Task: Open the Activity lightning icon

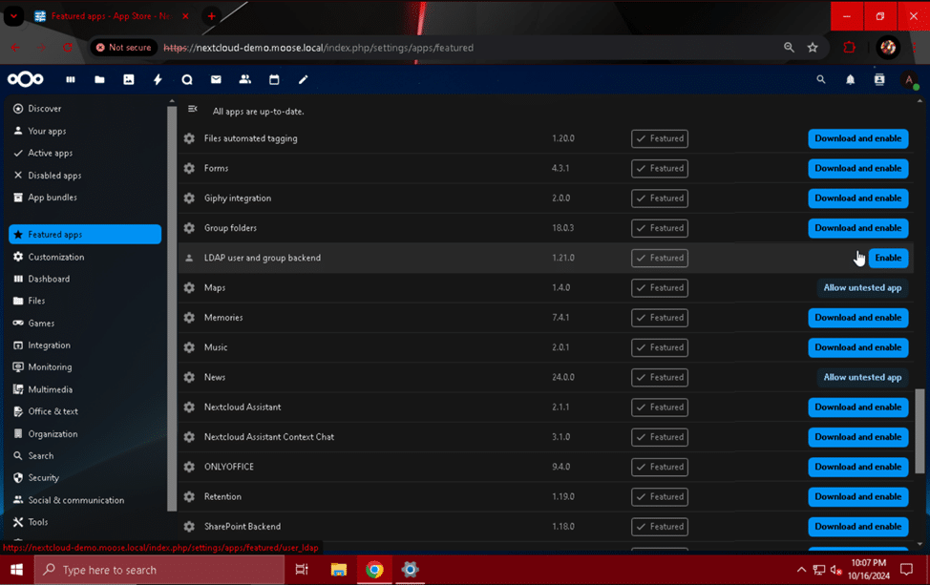Action: point(158,79)
